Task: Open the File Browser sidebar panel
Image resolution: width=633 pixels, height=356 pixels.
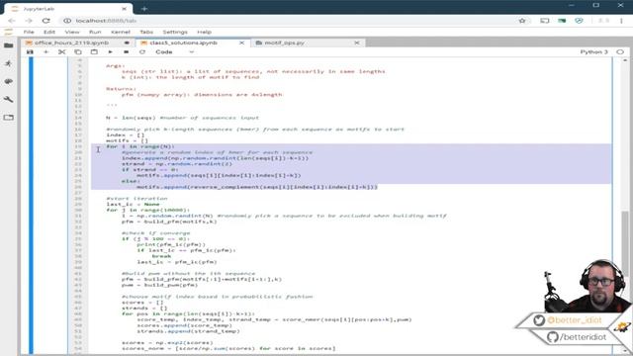Action: [x=9, y=45]
